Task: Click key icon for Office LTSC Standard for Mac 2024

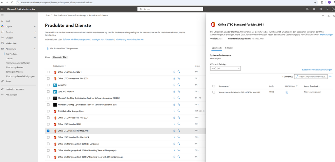Action: pos(179,137)
